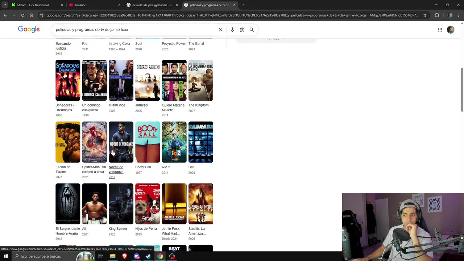Open Chrome from the taskbar
Screen dimensions: 464x261
coord(160,256)
